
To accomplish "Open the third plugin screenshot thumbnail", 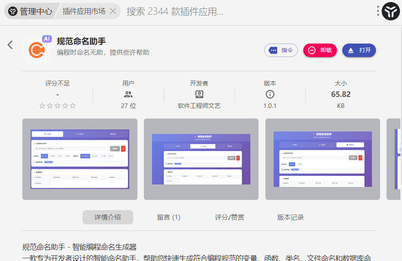I will click(x=322, y=159).
